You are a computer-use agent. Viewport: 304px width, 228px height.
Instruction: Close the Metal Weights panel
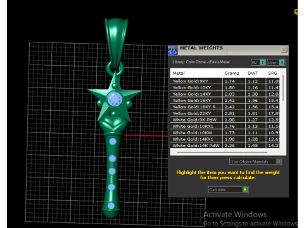[284, 50]
